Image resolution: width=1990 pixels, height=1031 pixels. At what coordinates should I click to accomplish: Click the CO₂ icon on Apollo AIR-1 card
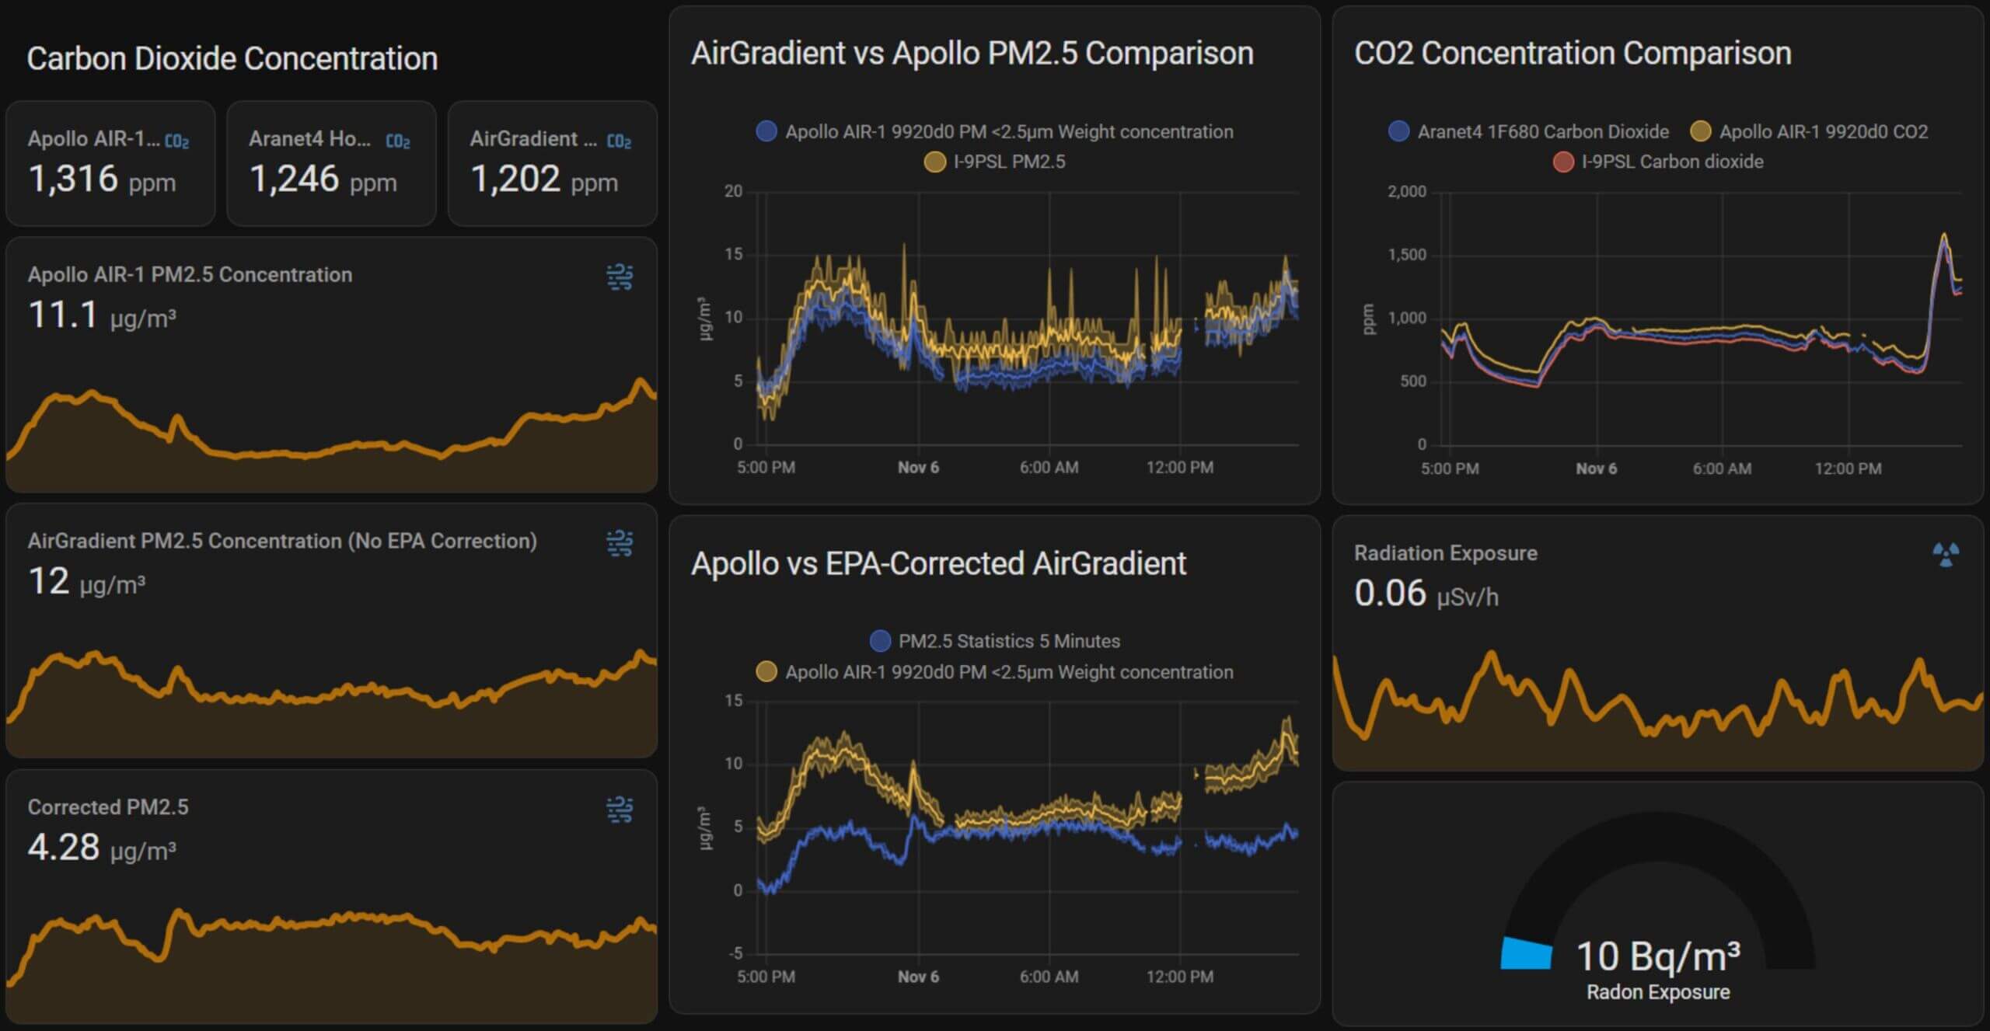(177, 140)
